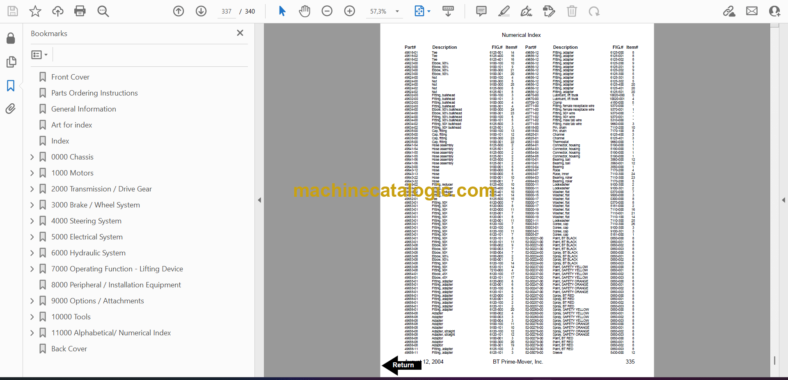Viewport: 788px width, 380px height.
Task: Open the sign document tool
Action: coord(527,11)
